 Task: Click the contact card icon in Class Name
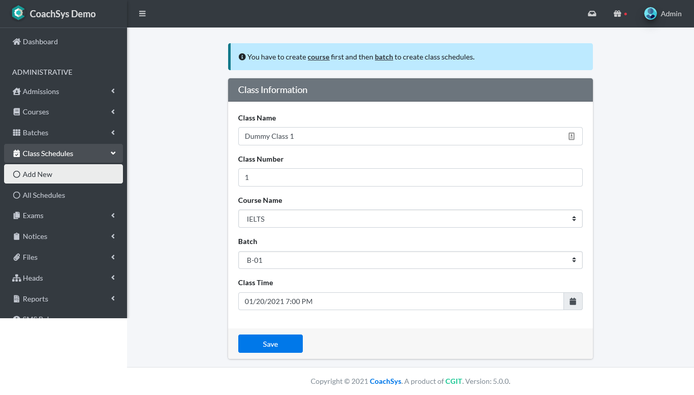[x=571, y=136]
